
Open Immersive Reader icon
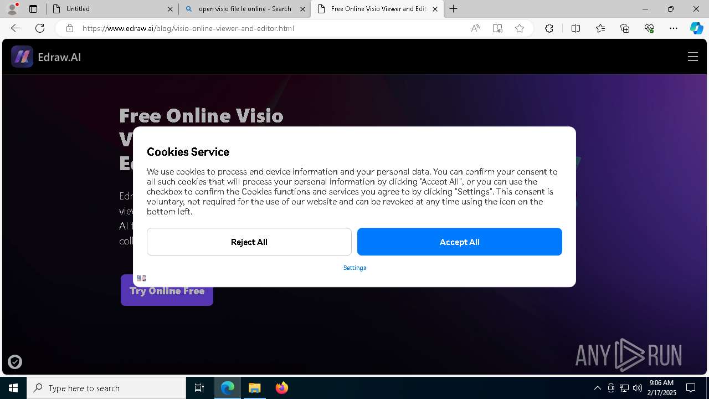(x=497, y=28)
